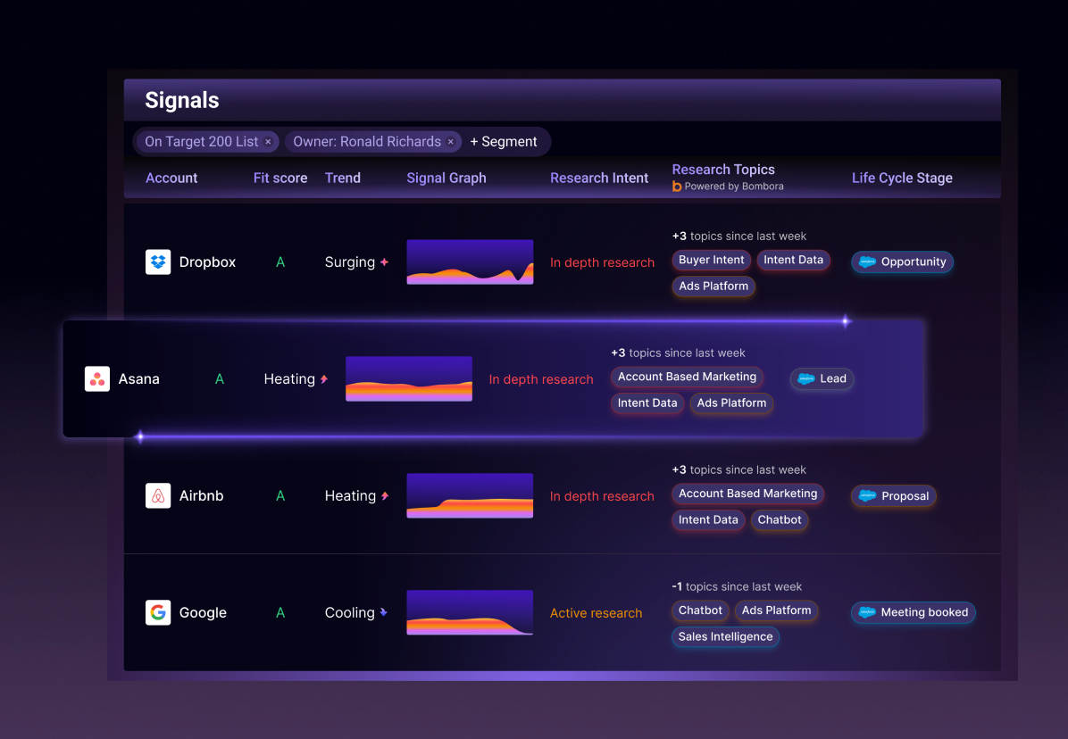Sort by Fit score column header
Viewport: 1068px width, 739px height.
click(280, 179)
